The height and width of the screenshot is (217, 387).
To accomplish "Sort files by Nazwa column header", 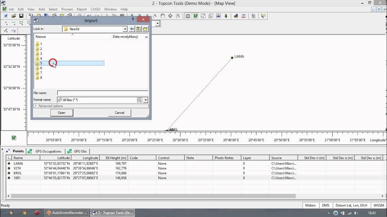I will (72, 37).
